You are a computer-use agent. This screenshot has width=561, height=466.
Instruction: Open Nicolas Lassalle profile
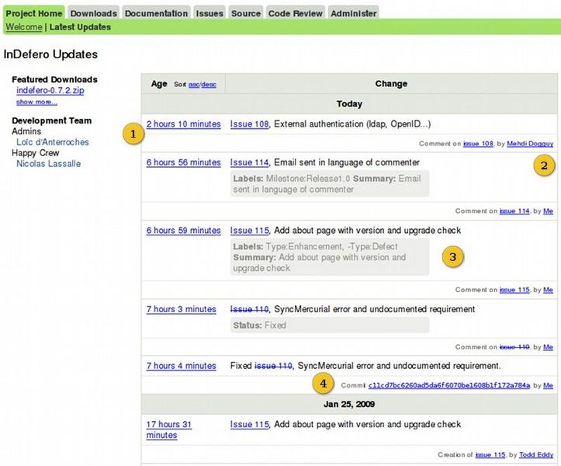(48, 164)
